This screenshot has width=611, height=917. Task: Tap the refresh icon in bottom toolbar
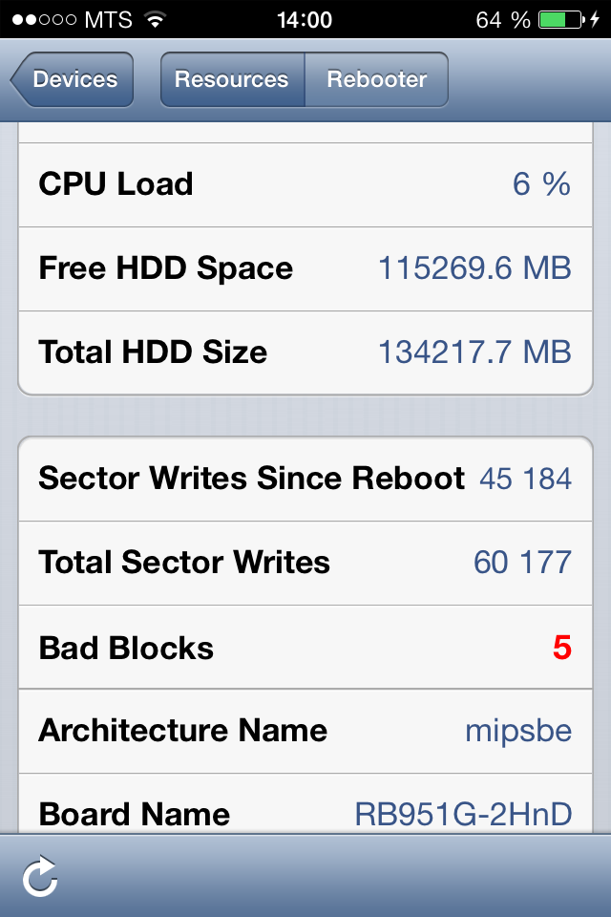point(40,876)
